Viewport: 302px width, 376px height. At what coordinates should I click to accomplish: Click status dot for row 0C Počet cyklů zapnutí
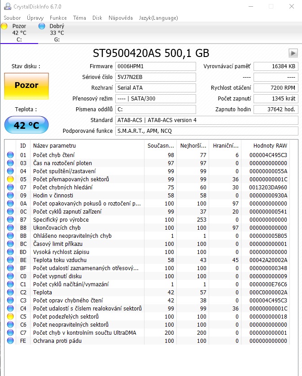10,211
